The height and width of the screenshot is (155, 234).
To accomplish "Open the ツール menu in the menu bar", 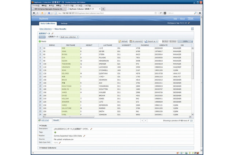I will 79,5.
